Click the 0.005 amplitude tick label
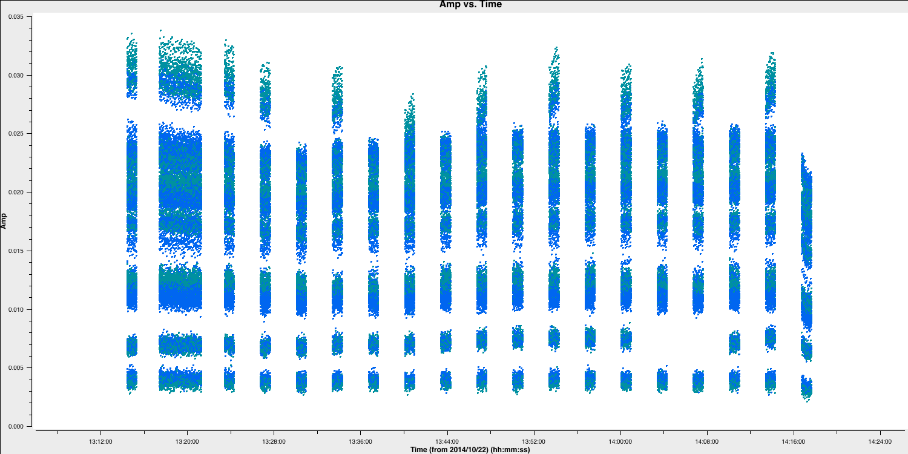The image size is (908, 454). click(x=16, y=368)
